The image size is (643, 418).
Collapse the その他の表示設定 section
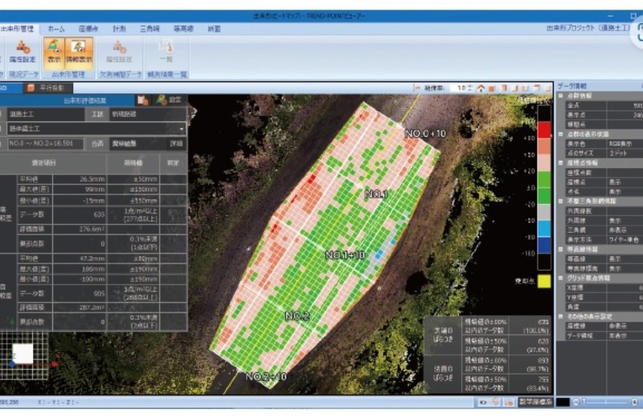561,317
